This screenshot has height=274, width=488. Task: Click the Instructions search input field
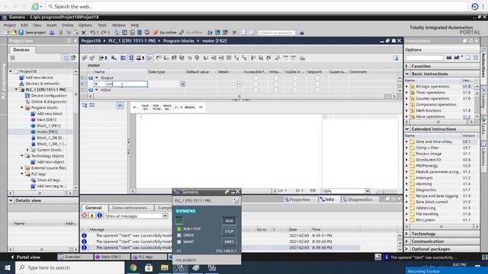click(x=424, y=58)
